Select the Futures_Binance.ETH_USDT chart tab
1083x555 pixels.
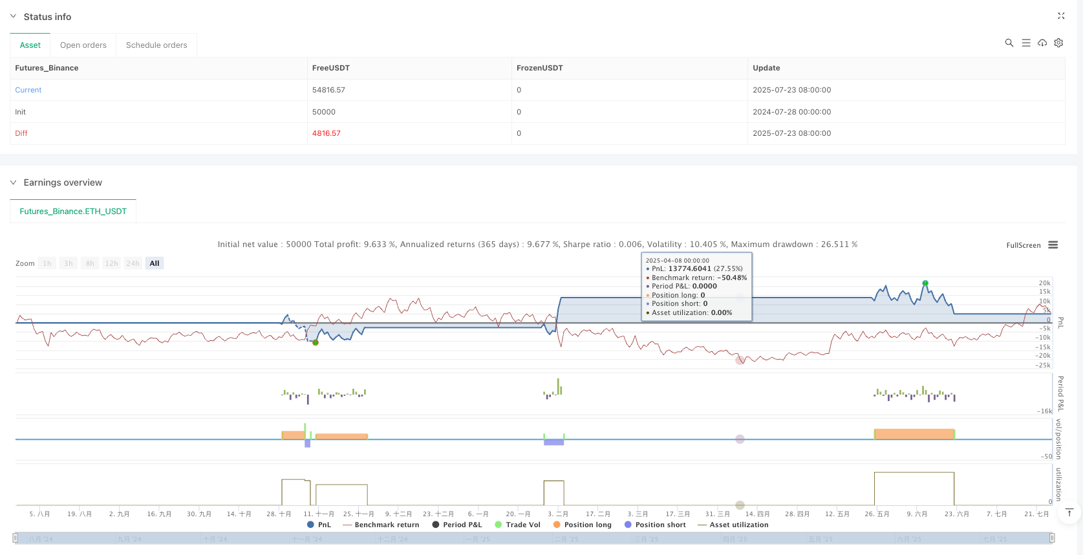(x=73, y=212)
